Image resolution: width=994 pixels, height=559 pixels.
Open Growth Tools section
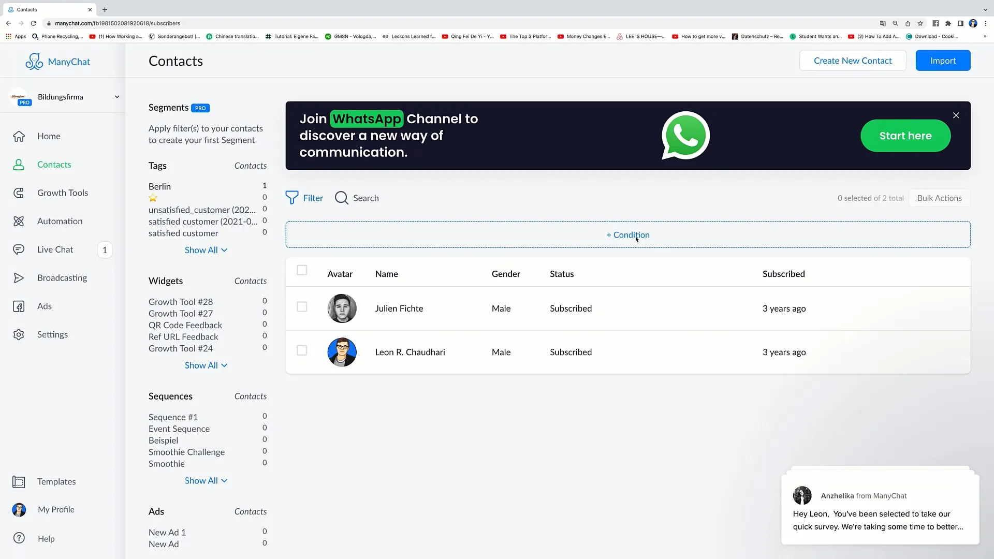point(63,193)
